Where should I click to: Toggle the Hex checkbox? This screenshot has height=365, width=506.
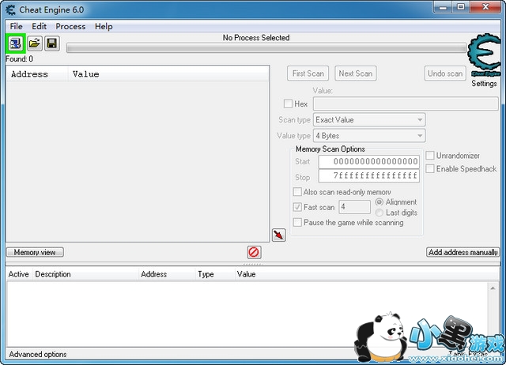pos(288,103)
